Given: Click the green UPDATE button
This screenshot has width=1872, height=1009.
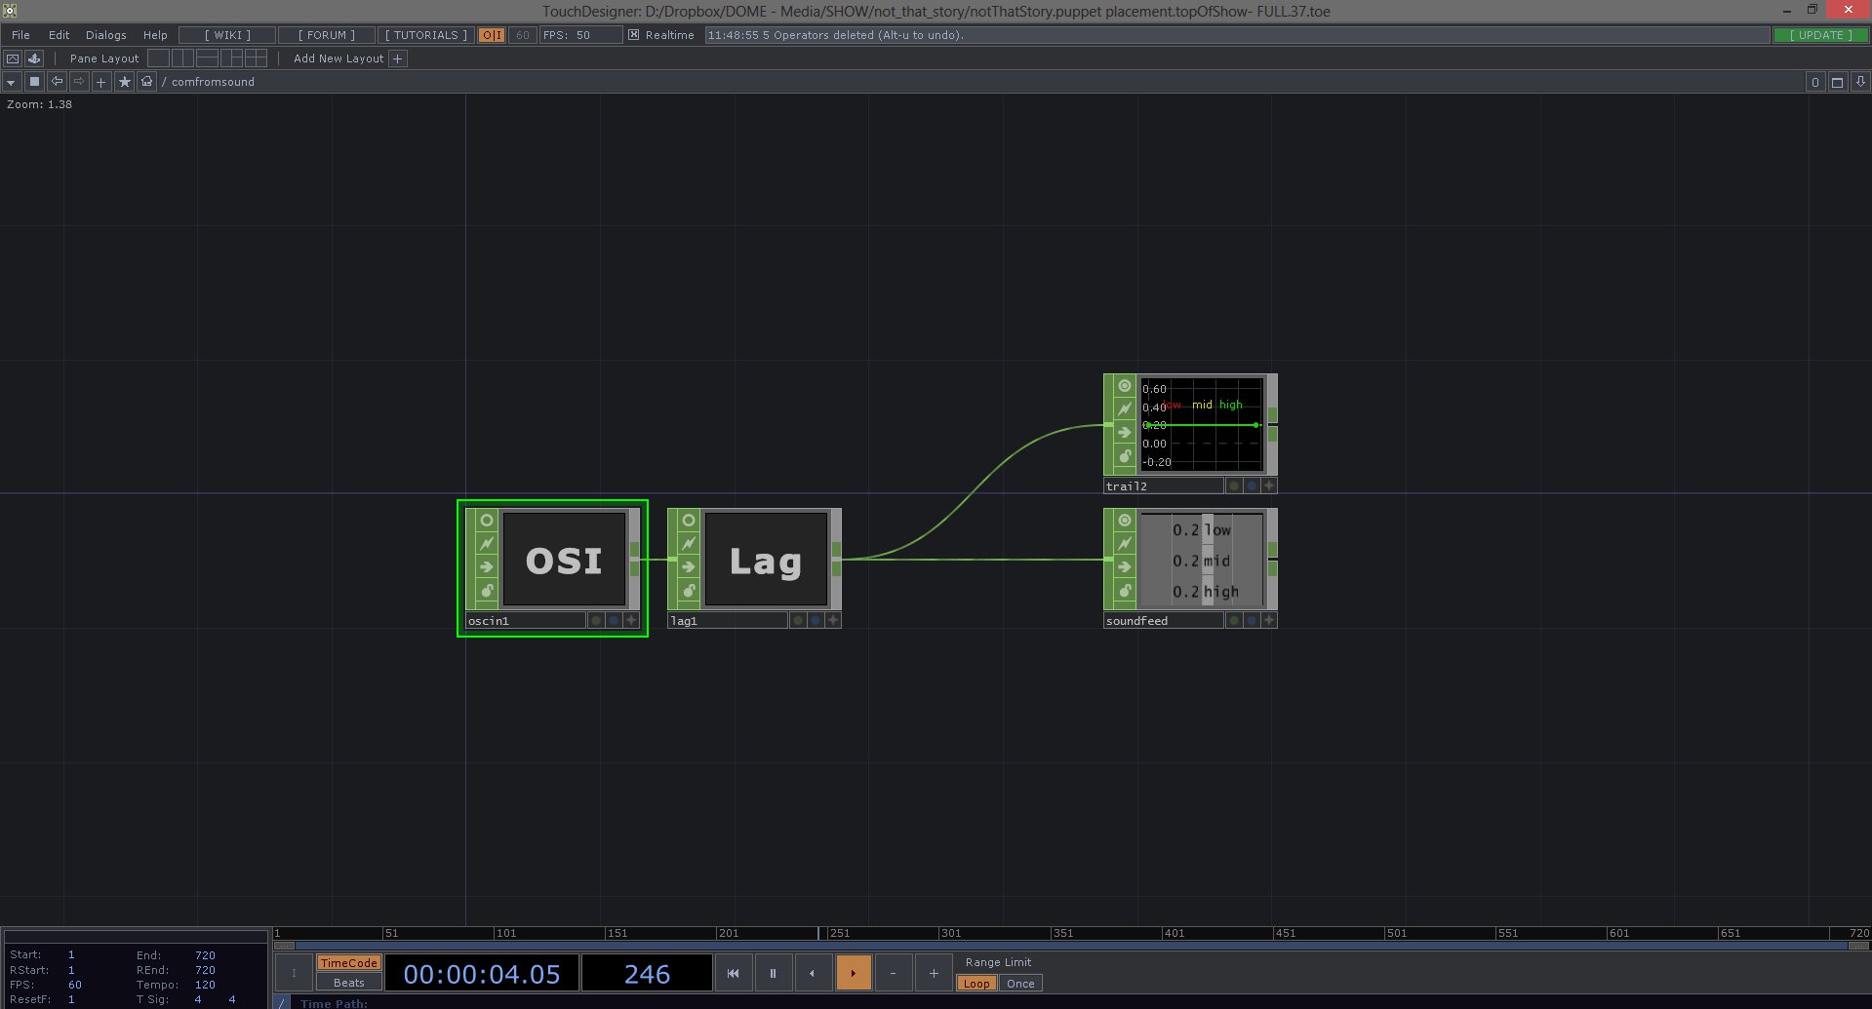Looking at the screenshot, I should (1820, 35).
